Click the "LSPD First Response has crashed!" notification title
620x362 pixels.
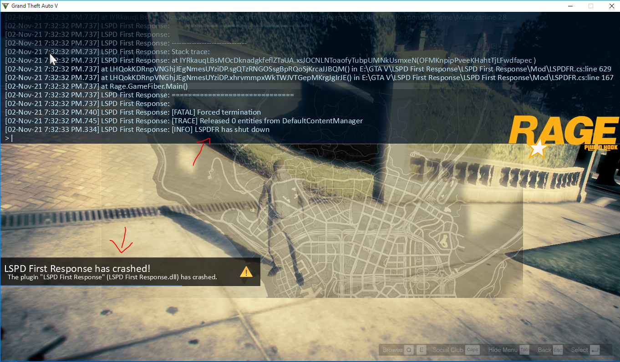coord(77,268)
